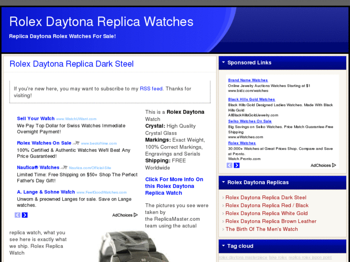Viewport: 350px width, 262px height.
Task: Open Rolex Daytona Replica Dark Steel post title
Action: pos(71,64)
